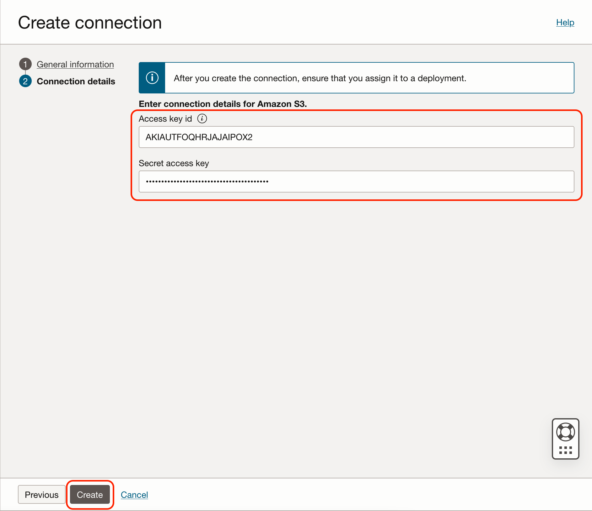Click the step 1 number circle
The width and height of the screenshot is (592, 511).
pos(25,64)
